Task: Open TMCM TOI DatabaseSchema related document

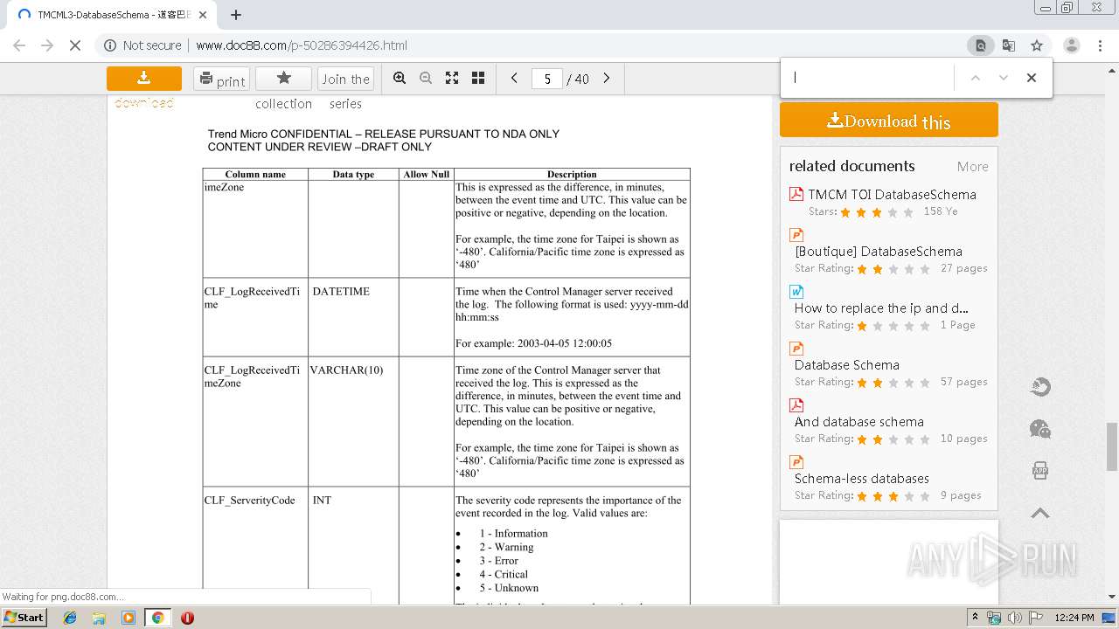Action: coord(892,195)
